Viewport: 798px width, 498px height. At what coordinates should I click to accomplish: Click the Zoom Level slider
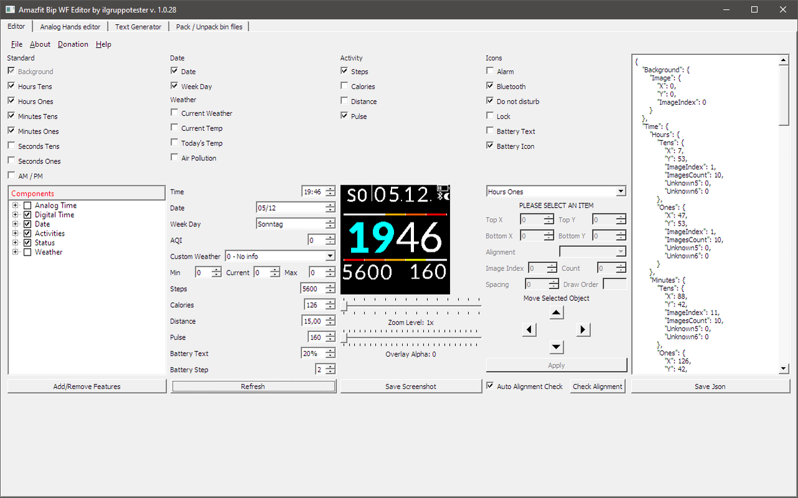coord(411,305)
